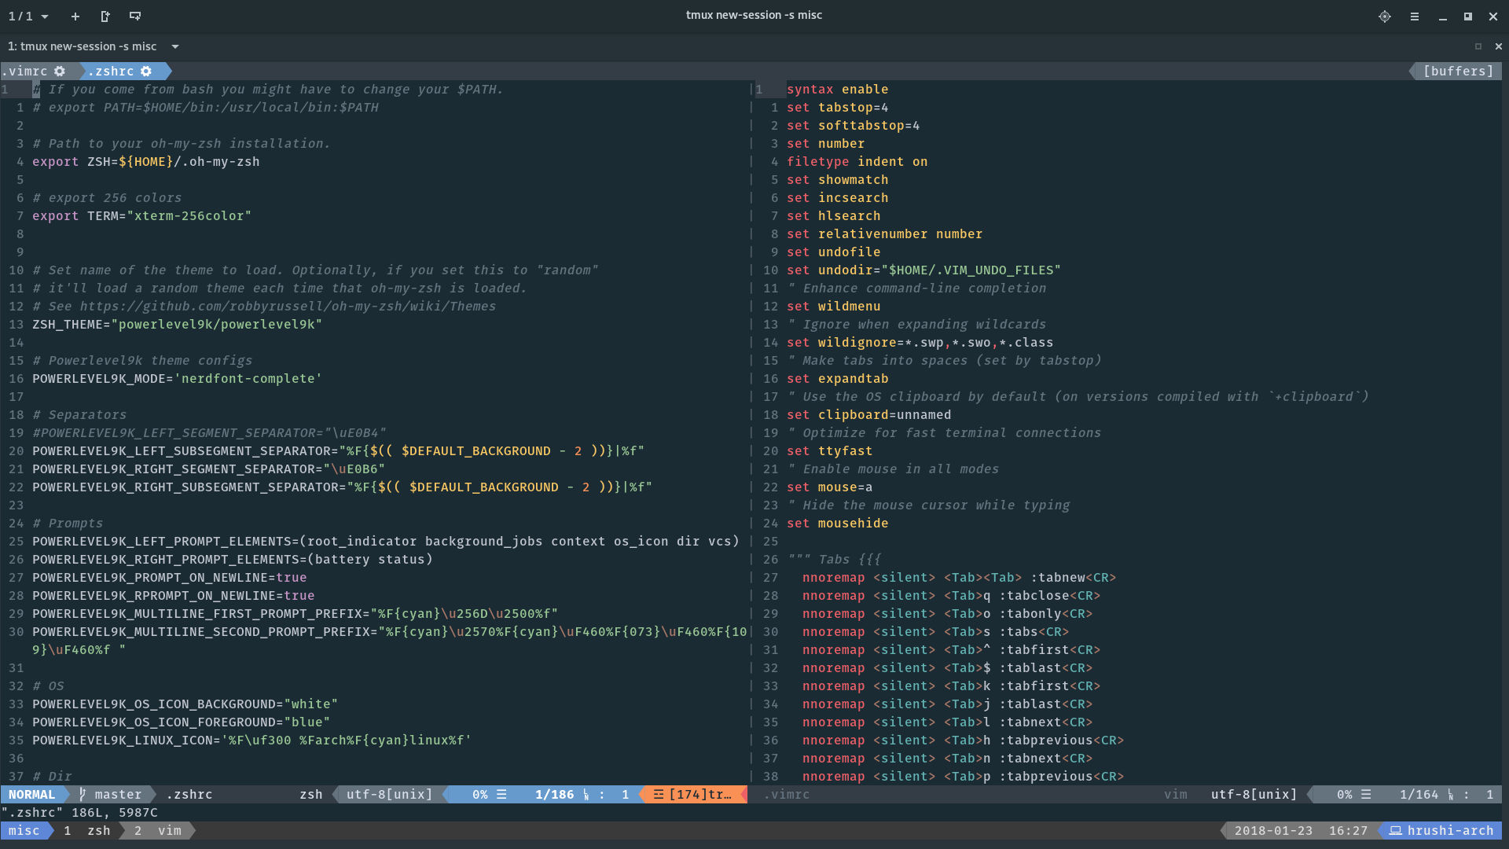
Task: Open the tmux session title dropdown arrow
Action: click(175, 46)
